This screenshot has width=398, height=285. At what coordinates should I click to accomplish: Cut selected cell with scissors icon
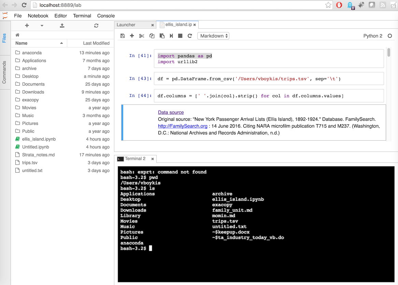142,36
